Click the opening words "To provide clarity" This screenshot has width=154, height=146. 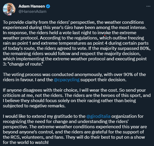[x=20, y=22]
